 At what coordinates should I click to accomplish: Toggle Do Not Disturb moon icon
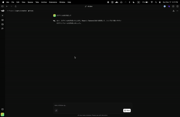tap(133, 2)
